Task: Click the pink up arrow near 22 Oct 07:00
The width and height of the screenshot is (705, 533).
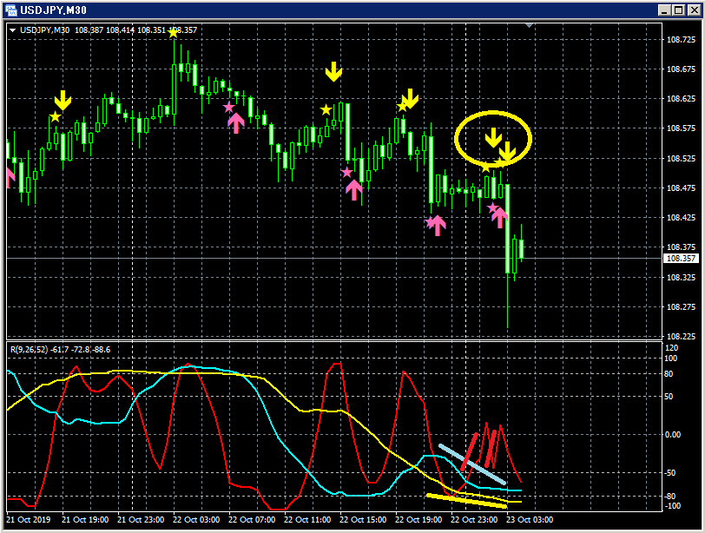Action: pyautogui.click(x=236, y=122)
